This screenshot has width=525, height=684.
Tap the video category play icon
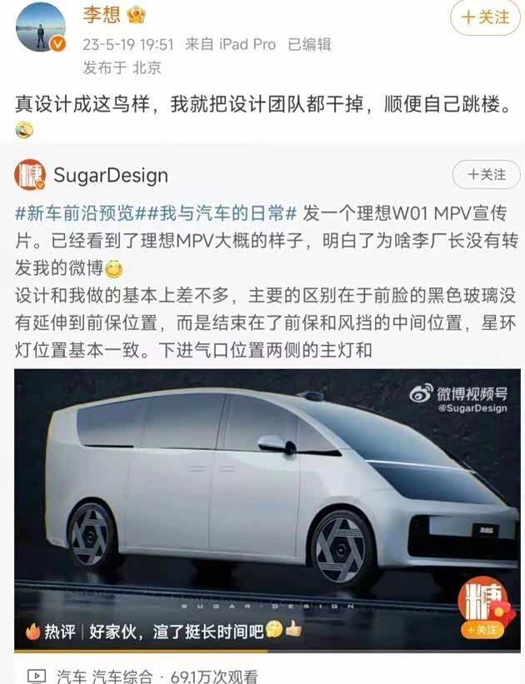[x=37, y=677]
